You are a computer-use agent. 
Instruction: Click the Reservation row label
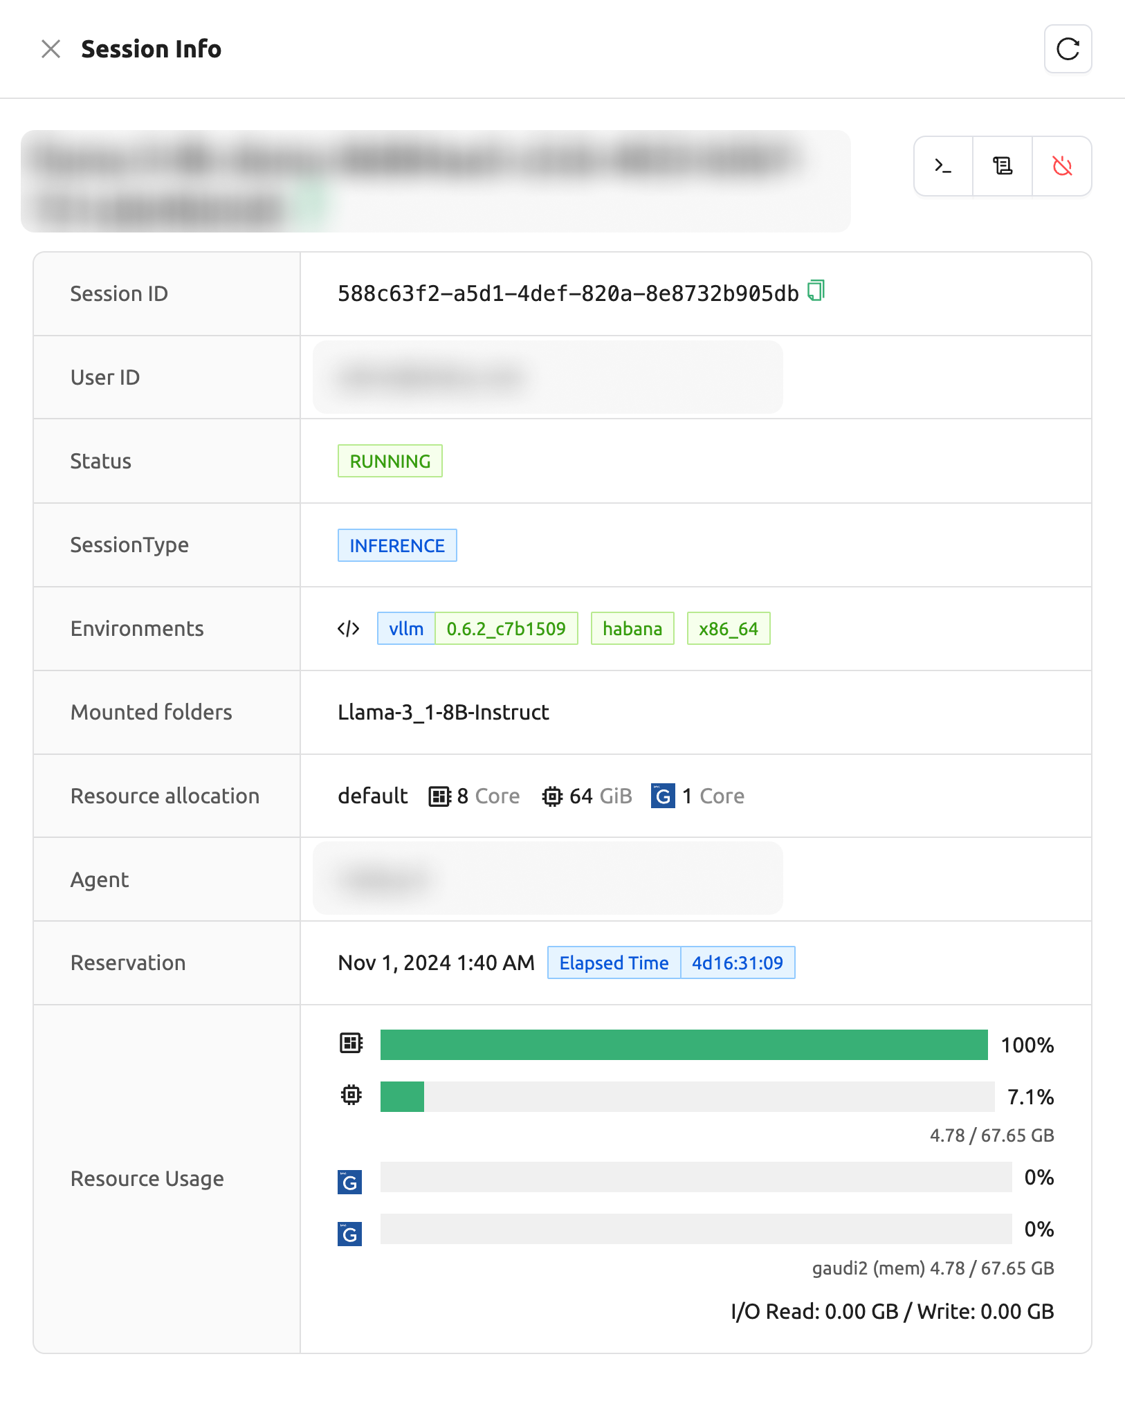click(128, 962)
